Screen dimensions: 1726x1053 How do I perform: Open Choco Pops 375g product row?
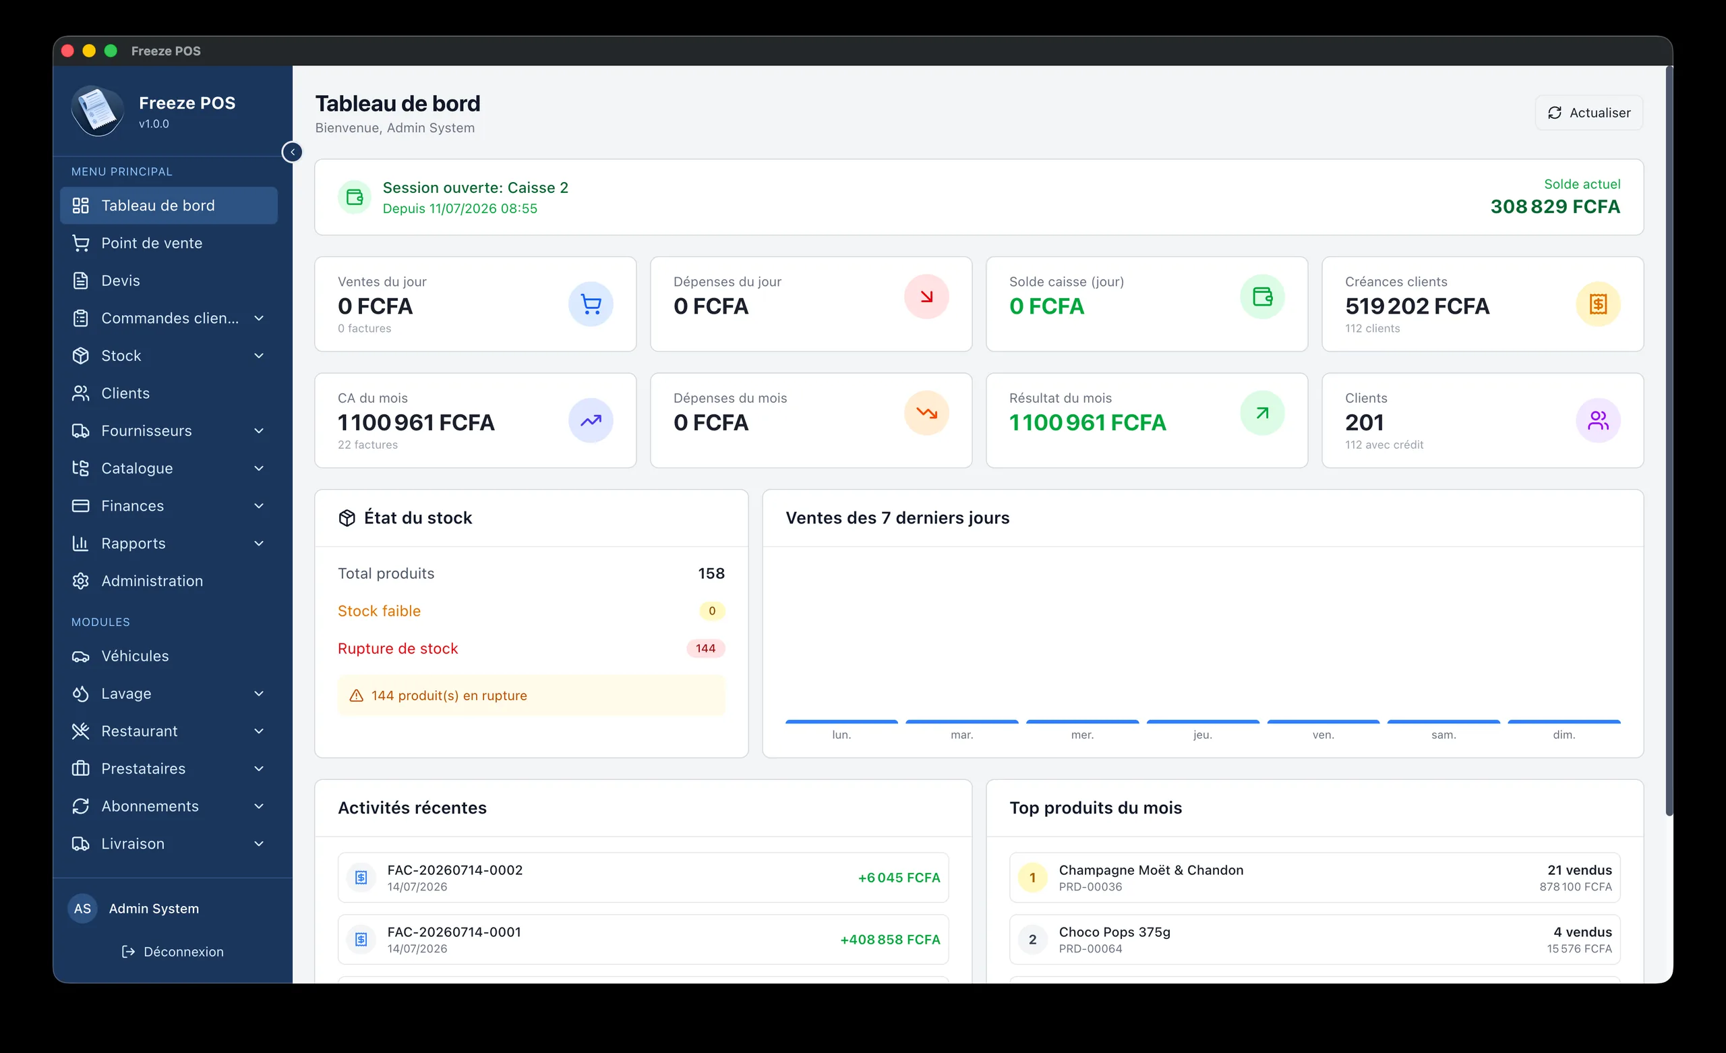tap(1314, 940)
